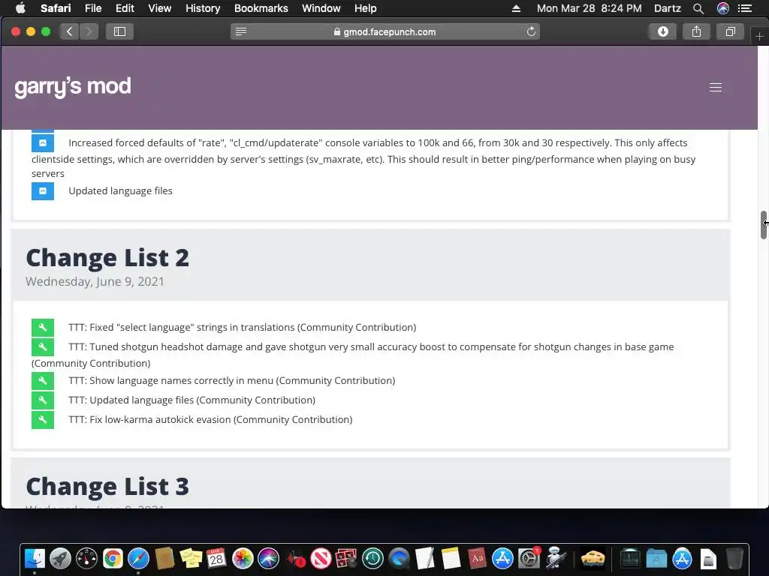This screenshot has height=576, width=769.
Task: Click the blue icon beside 'Increased forced defaults'
Action: coord(43,143)
